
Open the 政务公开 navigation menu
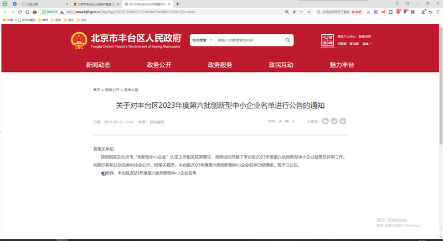159,65
